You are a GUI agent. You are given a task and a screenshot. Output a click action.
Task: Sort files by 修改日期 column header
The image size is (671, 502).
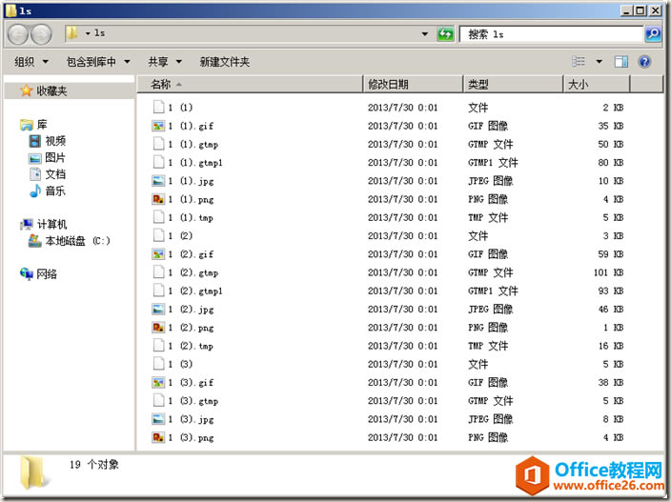413,85
